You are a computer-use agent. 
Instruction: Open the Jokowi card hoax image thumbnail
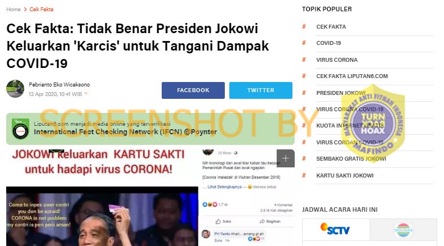102,198
